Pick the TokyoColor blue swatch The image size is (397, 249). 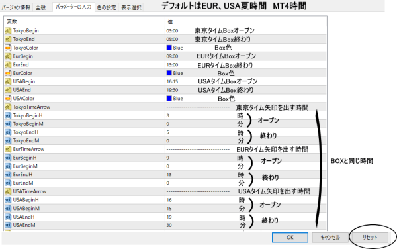[169, 48]
